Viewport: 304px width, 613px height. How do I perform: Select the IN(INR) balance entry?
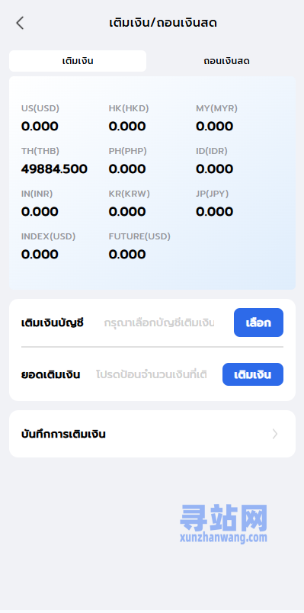click(x=40, y=204)
